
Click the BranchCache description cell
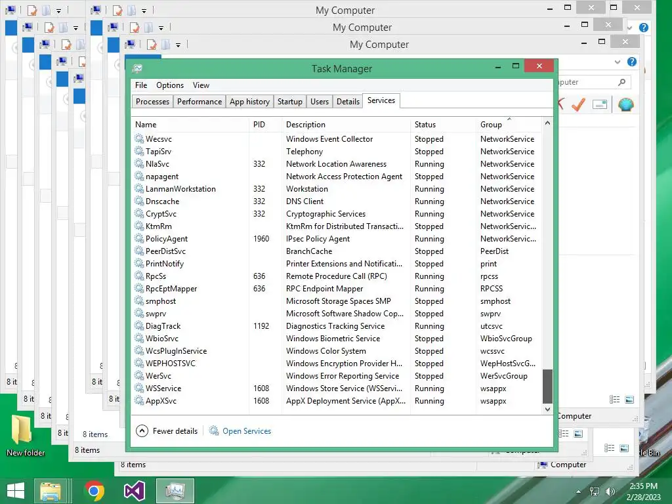pyautogui.click(x=309, y=251)
